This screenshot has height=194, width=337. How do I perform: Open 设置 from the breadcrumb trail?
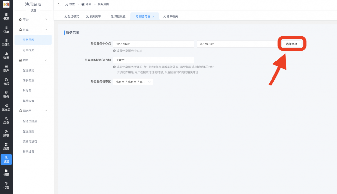[x=71, y=4]
